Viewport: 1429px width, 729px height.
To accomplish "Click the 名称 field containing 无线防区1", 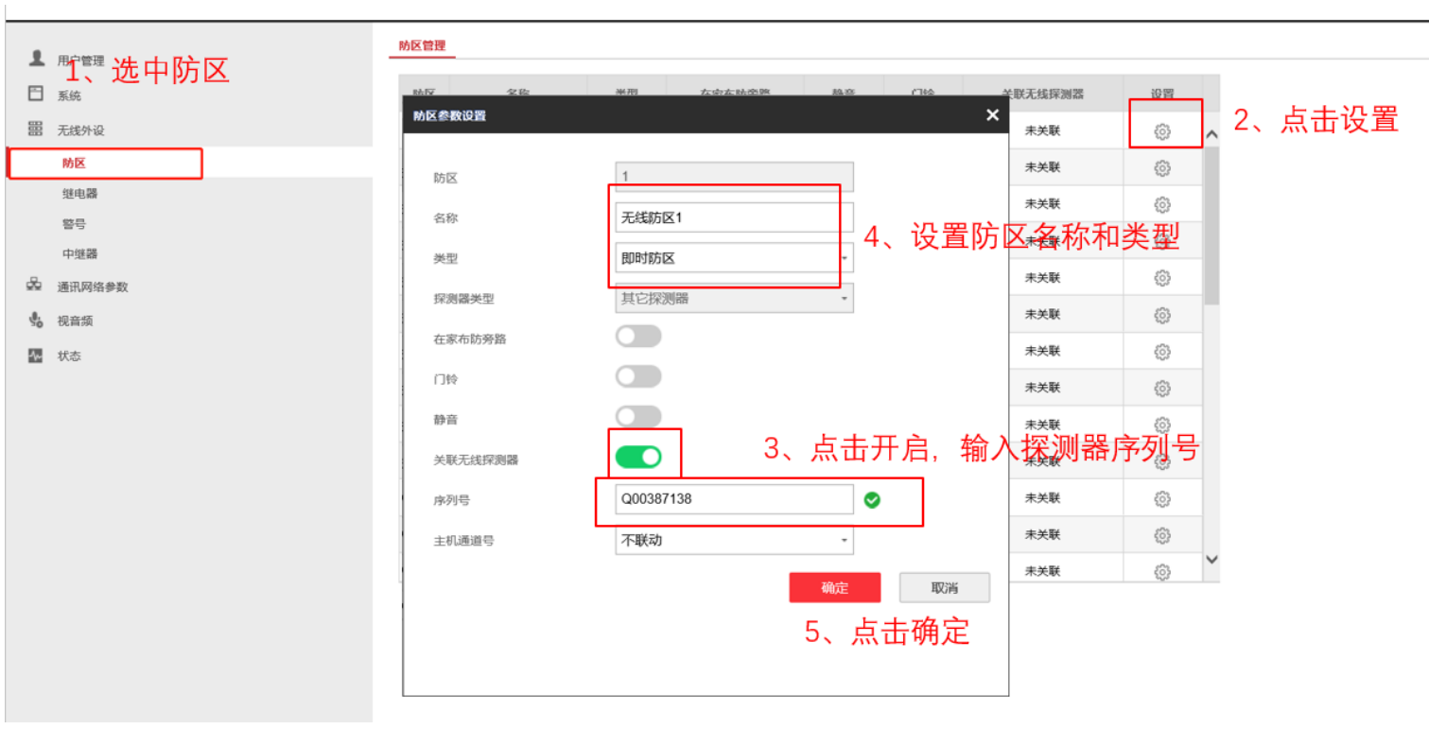I will click(734, 217).
